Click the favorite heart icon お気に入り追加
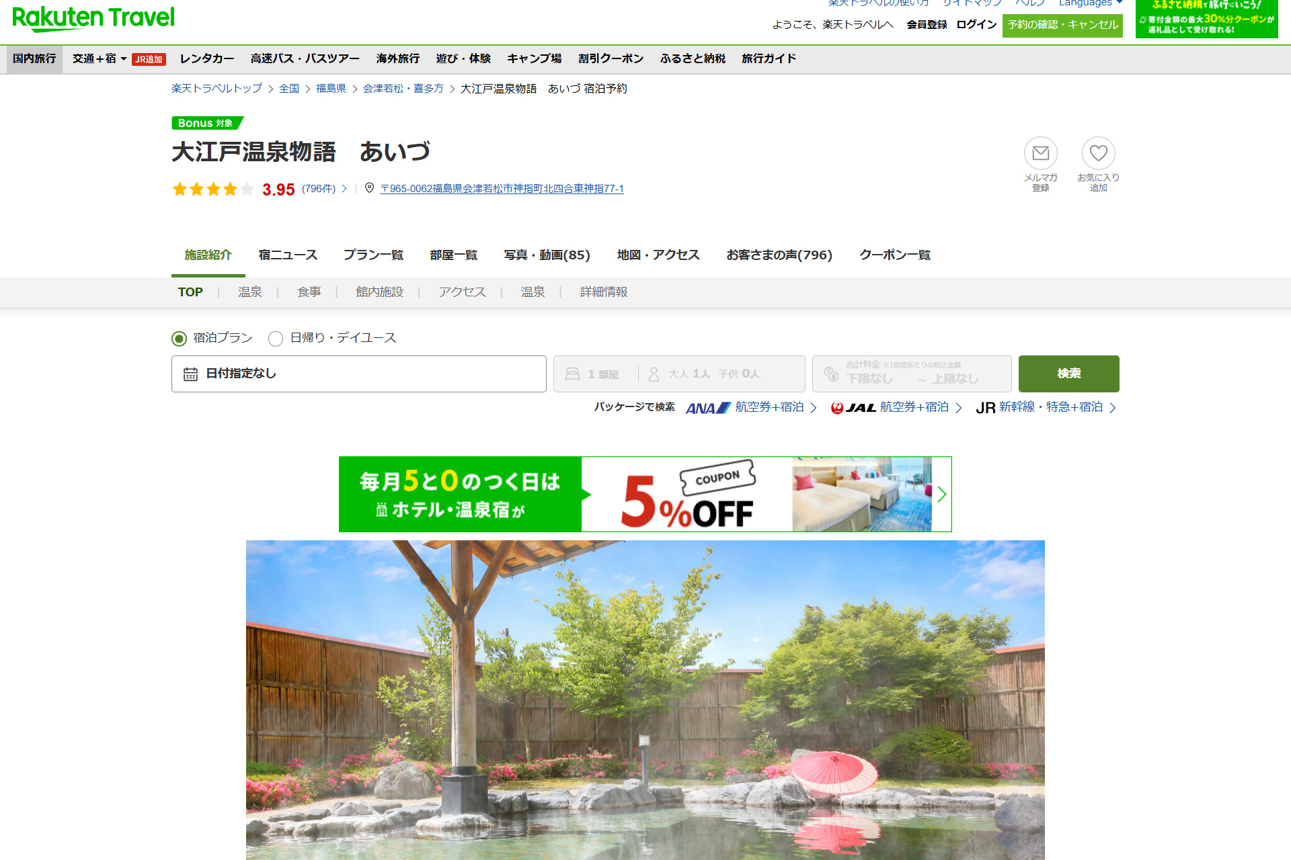This screenshot has height=860, width=1291. coord(1099,154)
